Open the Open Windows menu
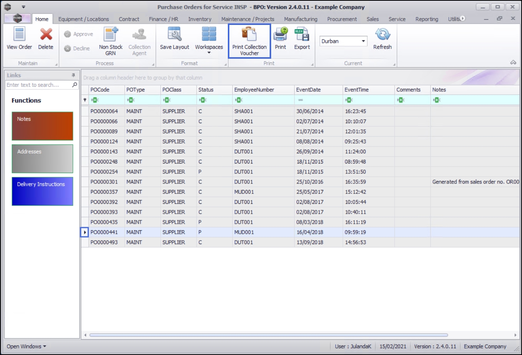Image resolution: width=522 pixels, height=355 pixels. [26, 346]
